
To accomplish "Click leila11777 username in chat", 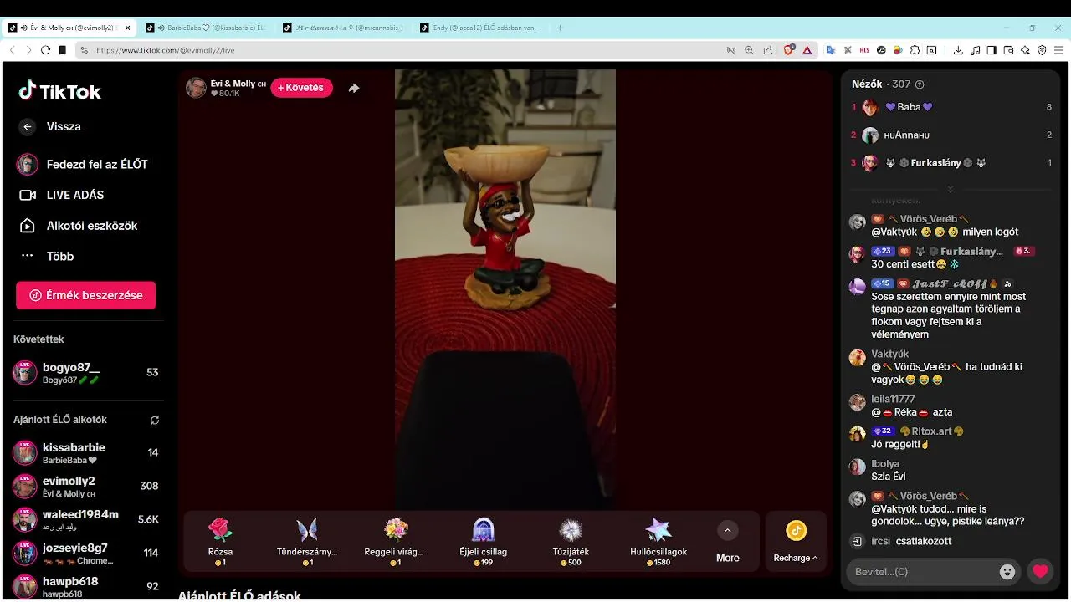I will [x=893, y=399].
